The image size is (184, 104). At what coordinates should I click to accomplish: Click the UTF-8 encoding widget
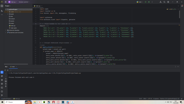coord(150,99)
